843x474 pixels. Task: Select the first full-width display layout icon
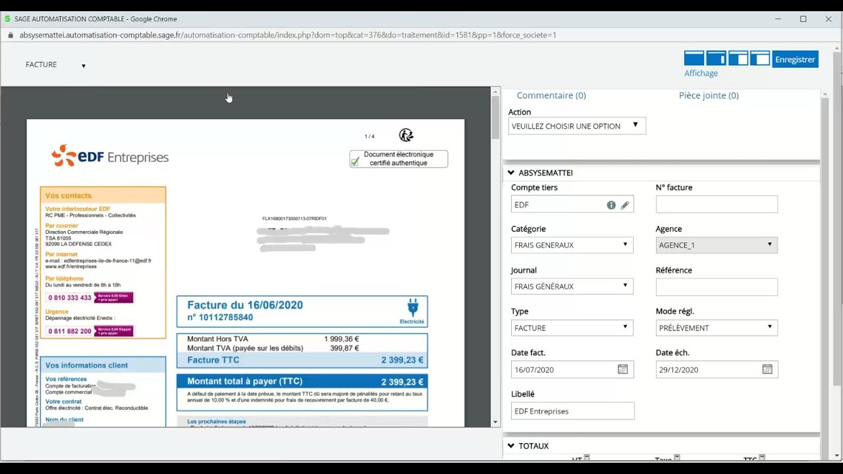click(x=694, y=59)
